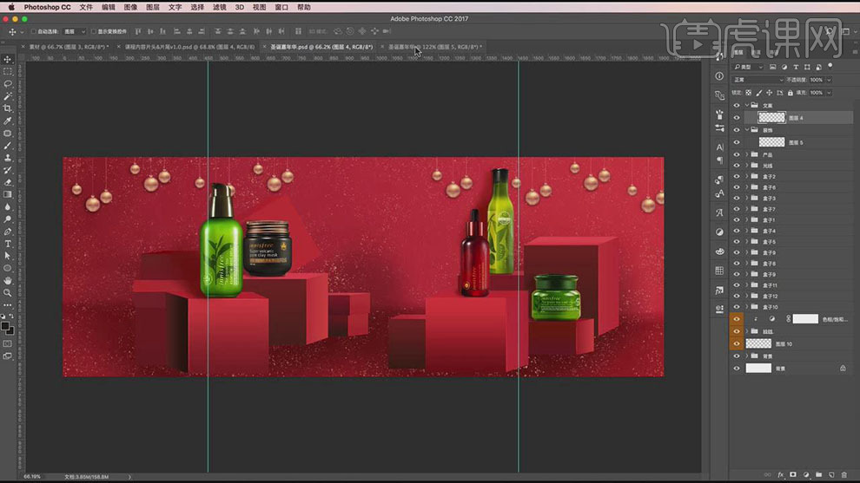Collapse the 文案 layer group
This screenshot has height=483, width=860.
coord(747,105)
